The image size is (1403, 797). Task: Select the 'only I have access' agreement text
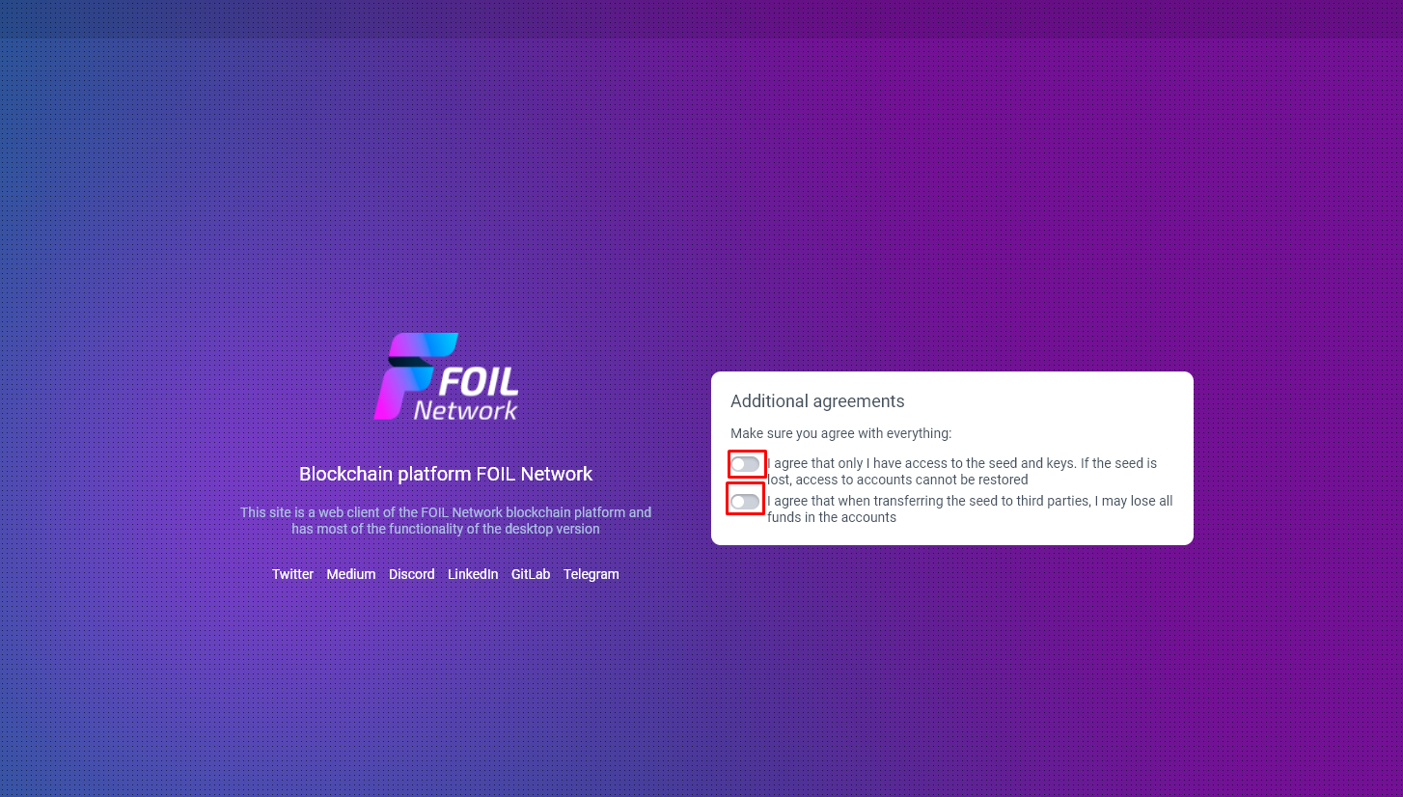coord(962,471)
